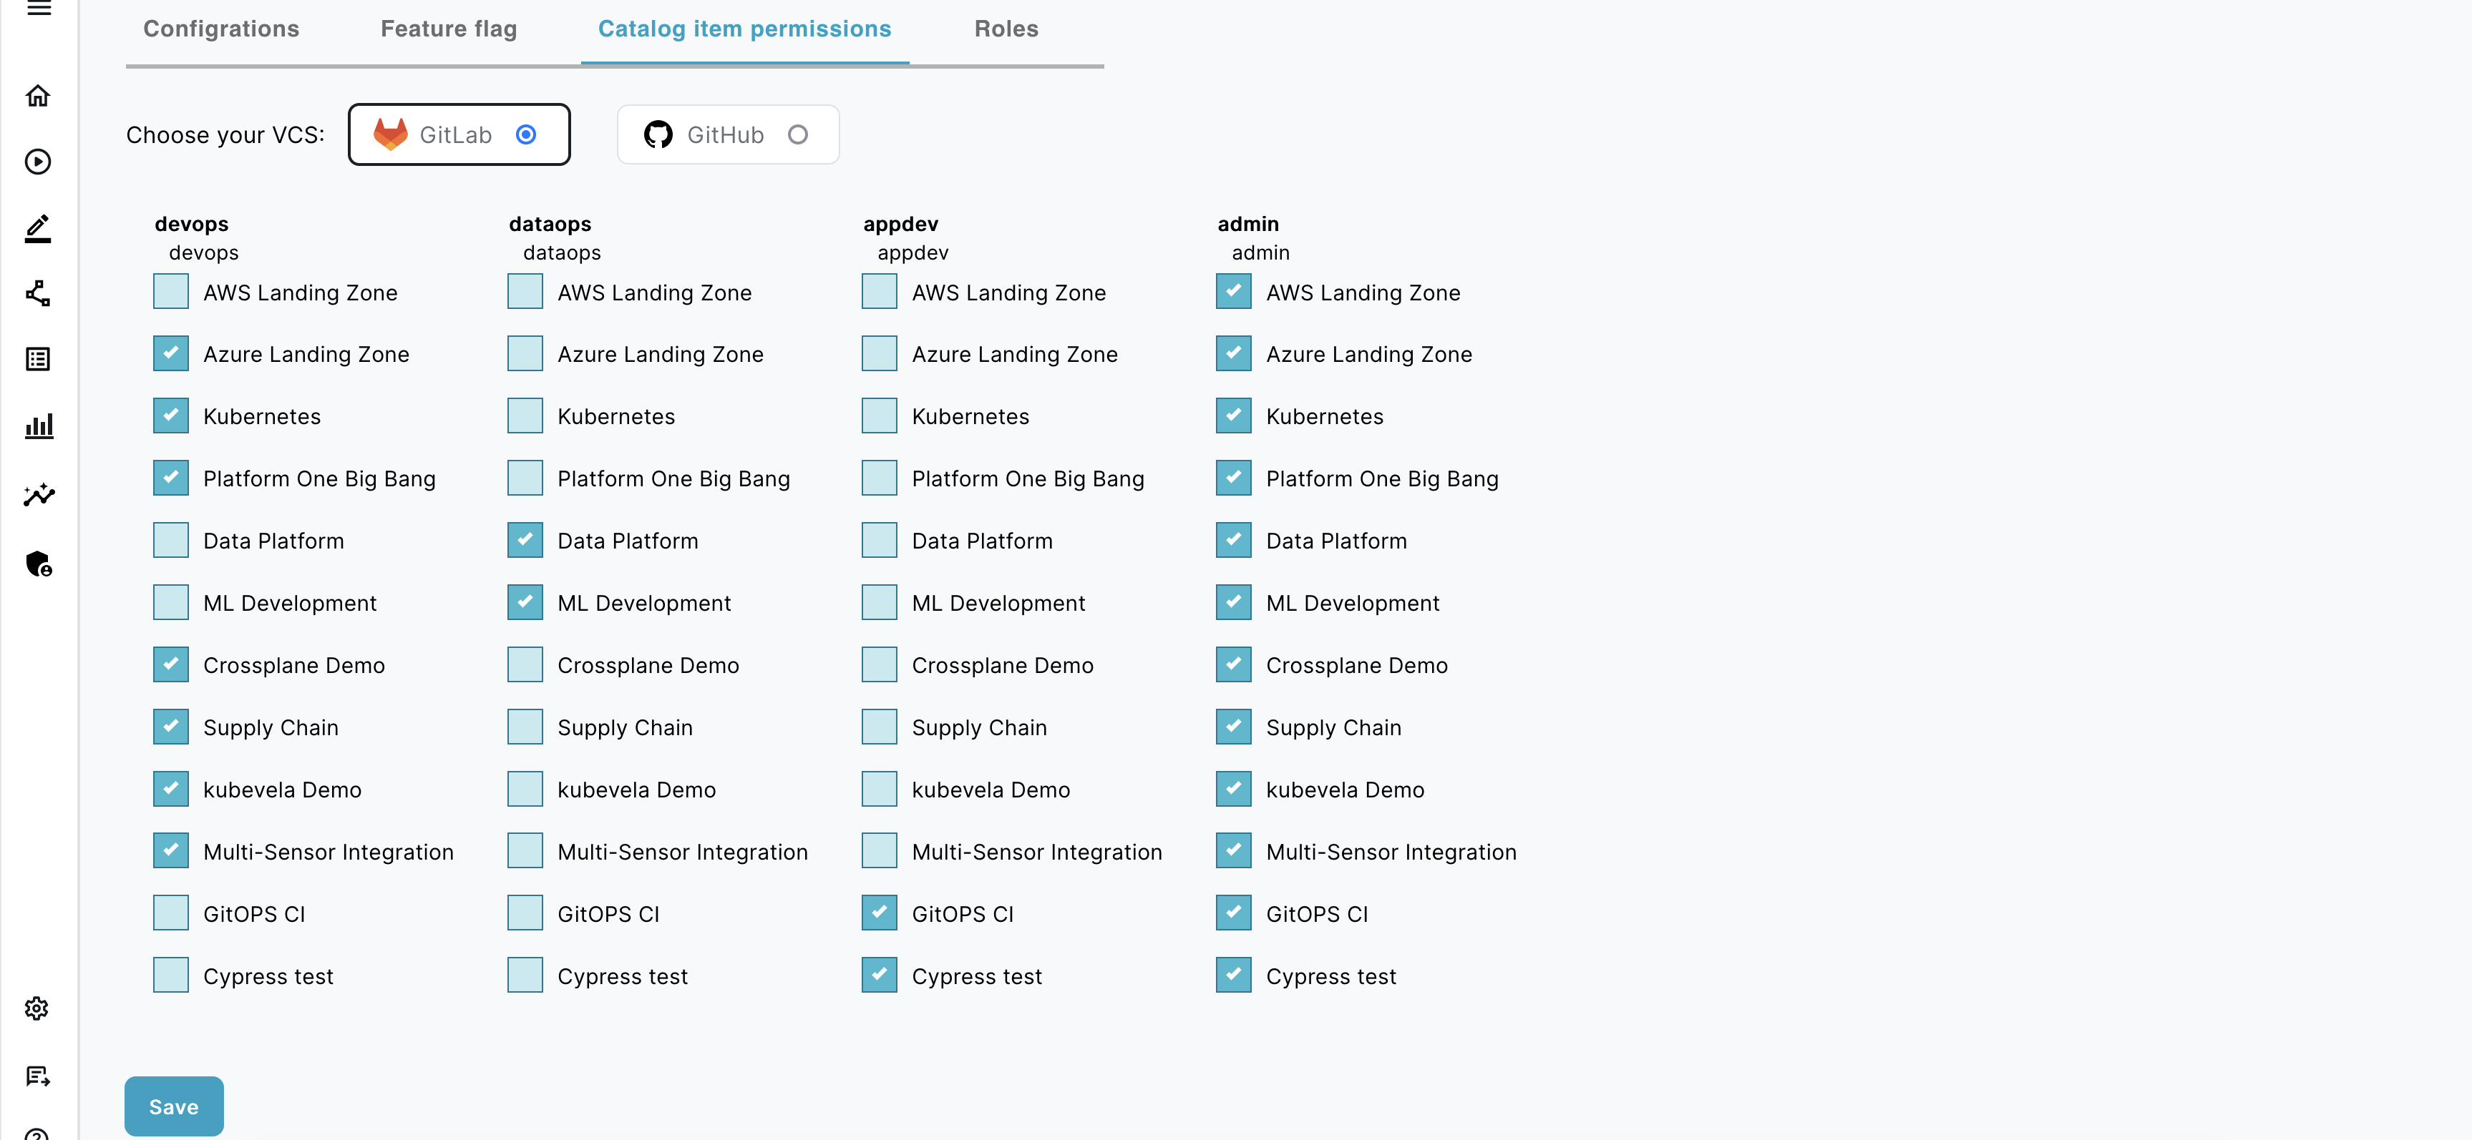Toggle AWS Landing Zone for admin group
This screenshot has width=2472, height=1140.
[1235, 291]
